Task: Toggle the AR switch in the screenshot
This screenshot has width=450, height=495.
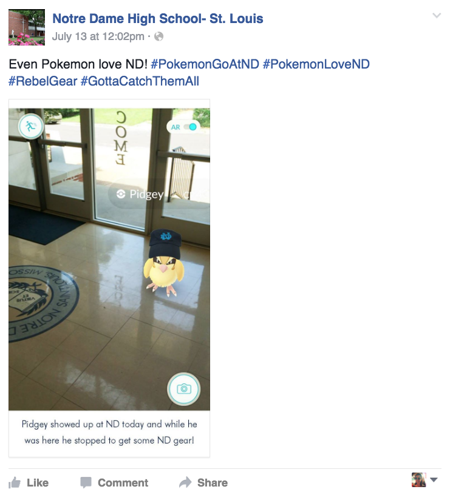Action: pos(190,127)
